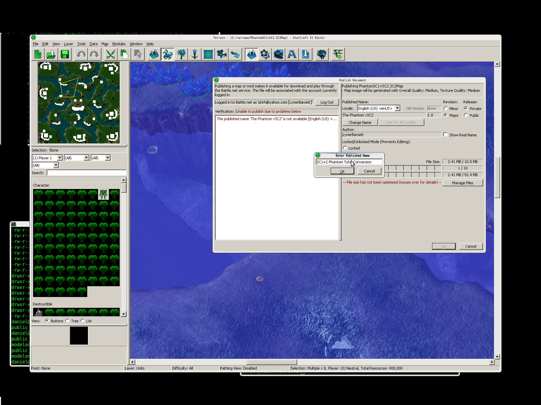The height and width of the screenshot is (405, 541).
Task: Select the Public release radio button
Action: click(466, 115)
